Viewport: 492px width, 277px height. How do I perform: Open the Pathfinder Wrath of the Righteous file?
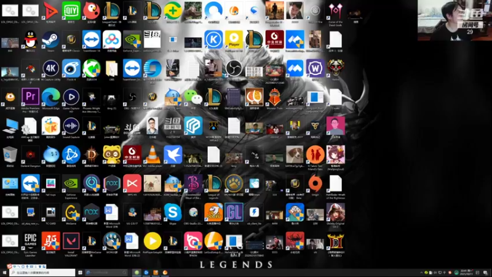(x=335, y=183)
